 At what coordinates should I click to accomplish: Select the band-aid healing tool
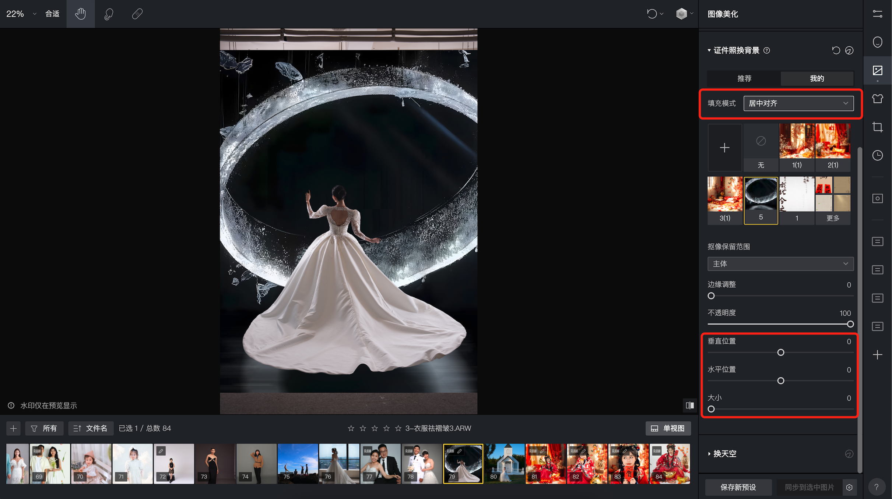pyautogui.click(x=137, y=14)
